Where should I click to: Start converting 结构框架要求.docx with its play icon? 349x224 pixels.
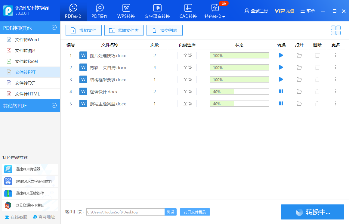pos(281,79)
